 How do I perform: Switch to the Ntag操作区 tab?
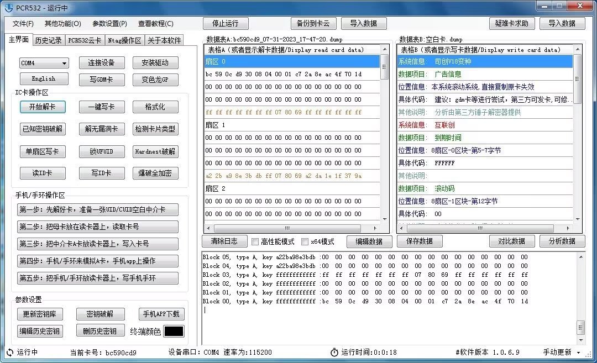tap(124, 40)
